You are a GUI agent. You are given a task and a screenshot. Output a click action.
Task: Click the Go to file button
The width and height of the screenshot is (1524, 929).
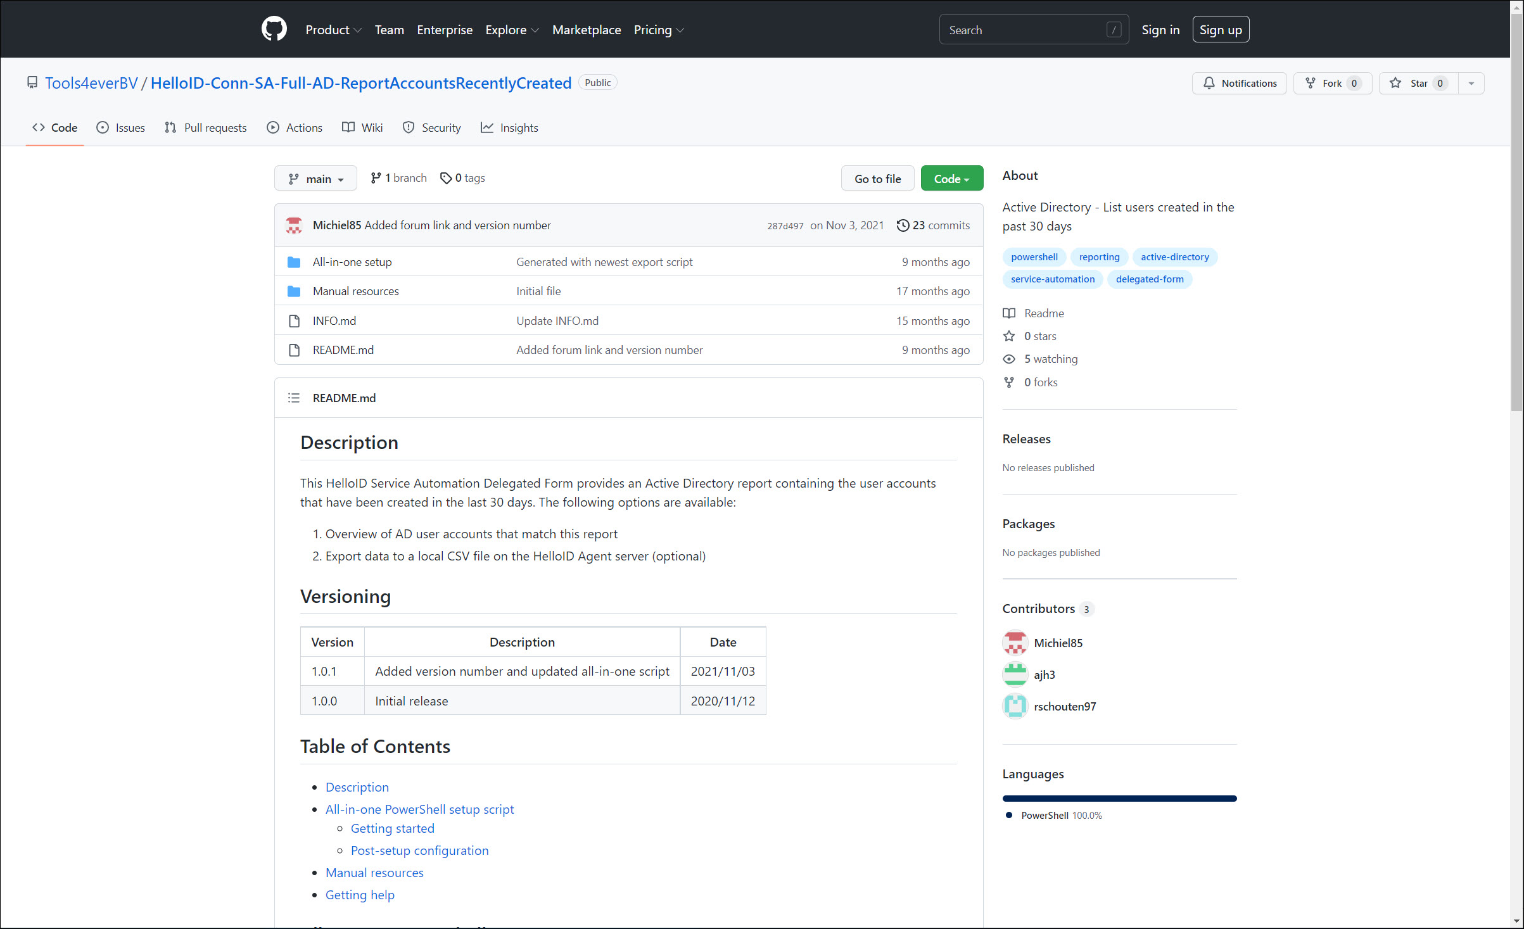(877, 179)
